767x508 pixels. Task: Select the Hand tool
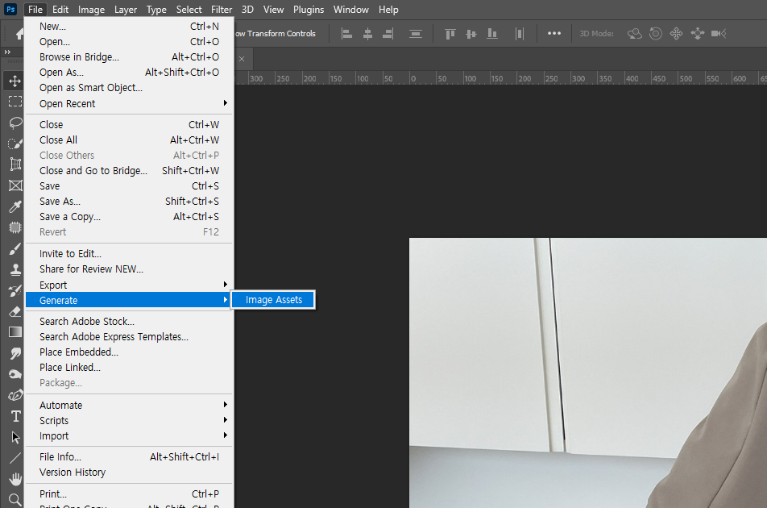pyautogui.click(x=15, y=479)
